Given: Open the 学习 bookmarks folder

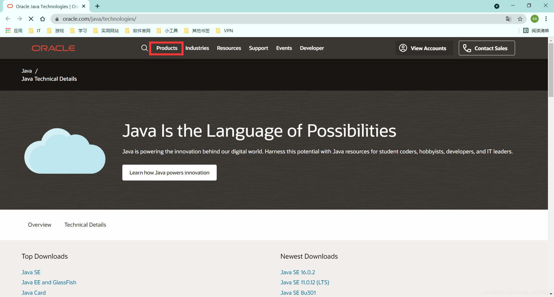Looking at the screenshot, I should pos(78,31).
